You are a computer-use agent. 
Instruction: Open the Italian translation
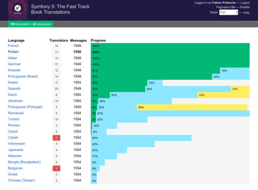[12, 58]
